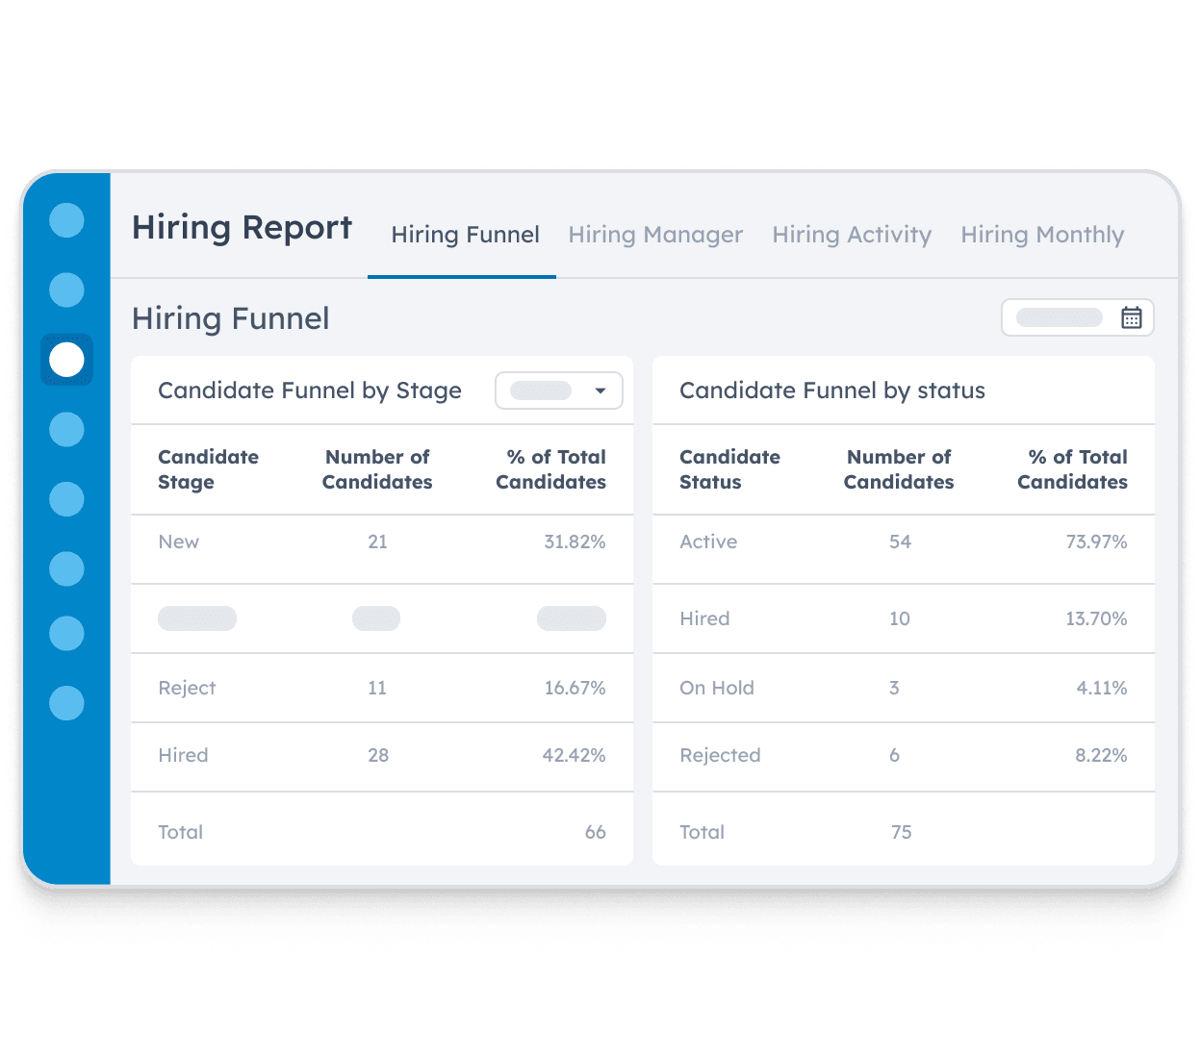Click the fifth sidebar circle icon
Screen dimensions: 1201x1058
66,499
